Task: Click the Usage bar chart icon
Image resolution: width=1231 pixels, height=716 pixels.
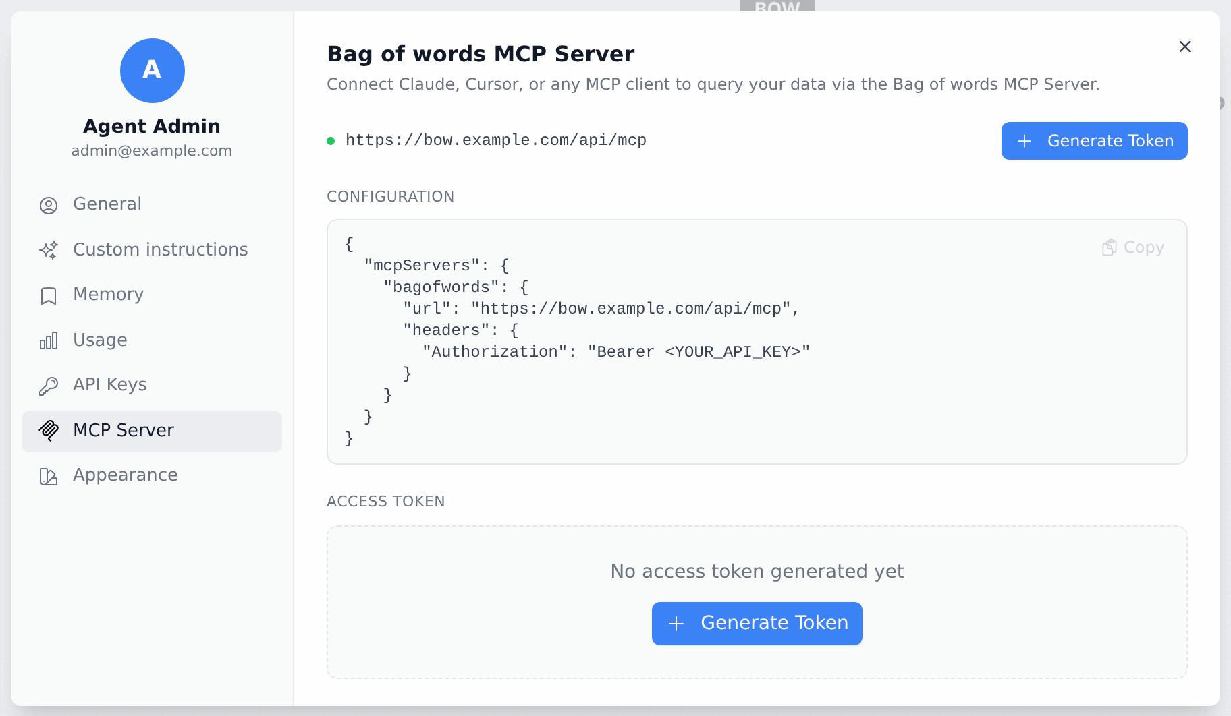Action: (x=49, y=340)
